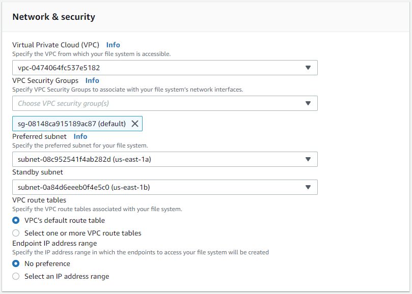
Task: Click the Standby subnet dropdown arrow icon
Action: click(308, 187)
